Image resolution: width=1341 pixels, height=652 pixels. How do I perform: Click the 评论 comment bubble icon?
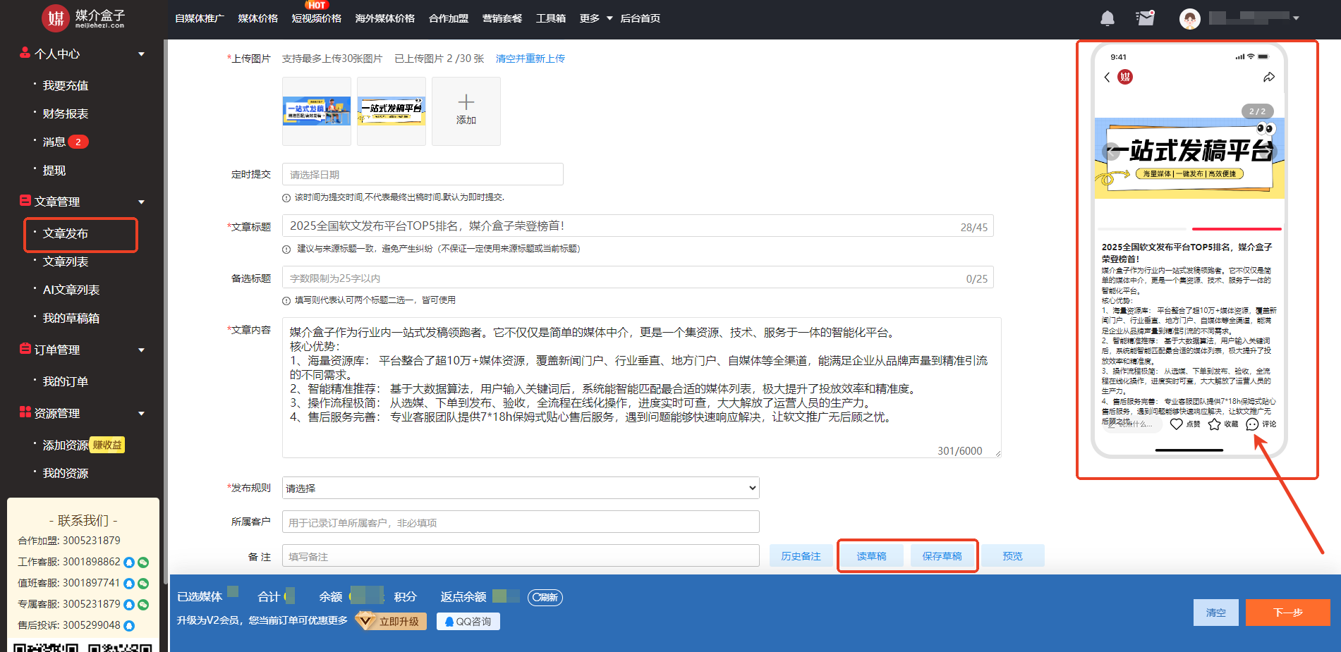point(1252,424)
